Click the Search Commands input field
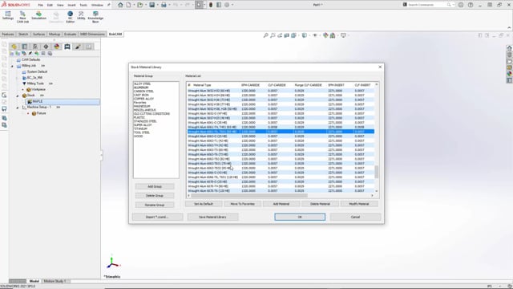Image resolution: width=513 pixels, height=289 pixels. (427, 5)
